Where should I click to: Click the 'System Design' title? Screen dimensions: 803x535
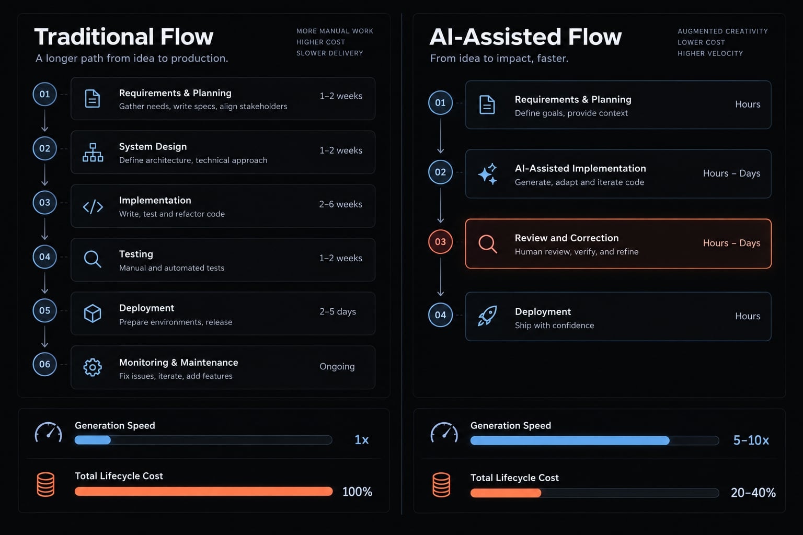(153, 147)
